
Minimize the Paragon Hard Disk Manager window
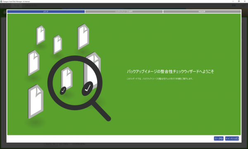click(x=233, y=1)
